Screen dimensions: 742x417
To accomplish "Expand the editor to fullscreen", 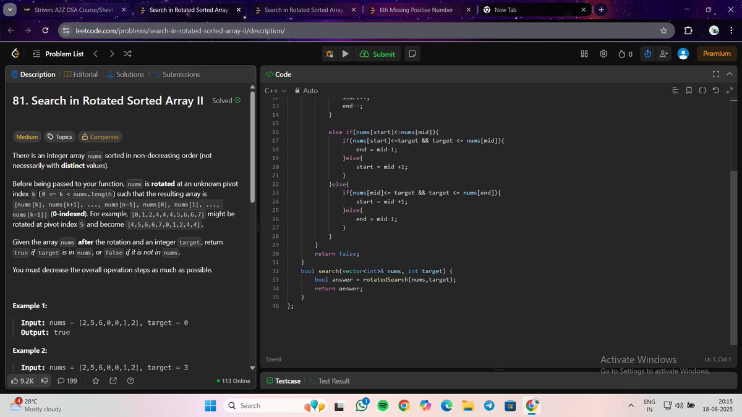I will point(730,91).
